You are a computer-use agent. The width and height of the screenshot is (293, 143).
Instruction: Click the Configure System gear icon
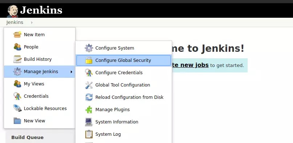(x=89, y=48)
